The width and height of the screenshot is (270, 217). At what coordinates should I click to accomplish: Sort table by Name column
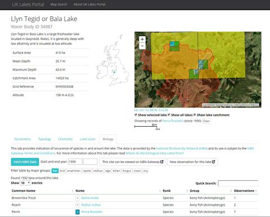118,191
